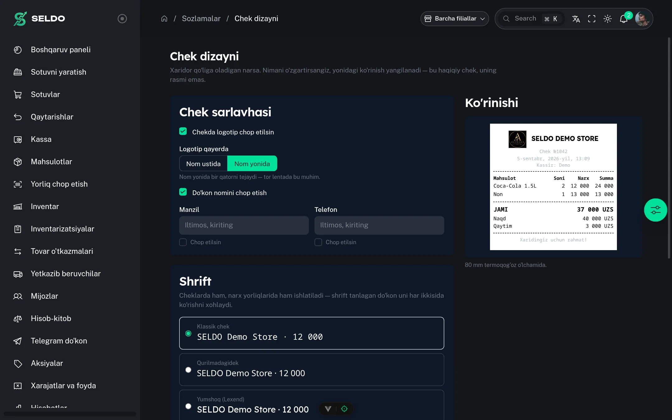Image resolution: width=672 pixels, height=420 pixels.
Task: Open Hisob-kitob scales icon
Action: pyautogui.click(x=18, y=319)
